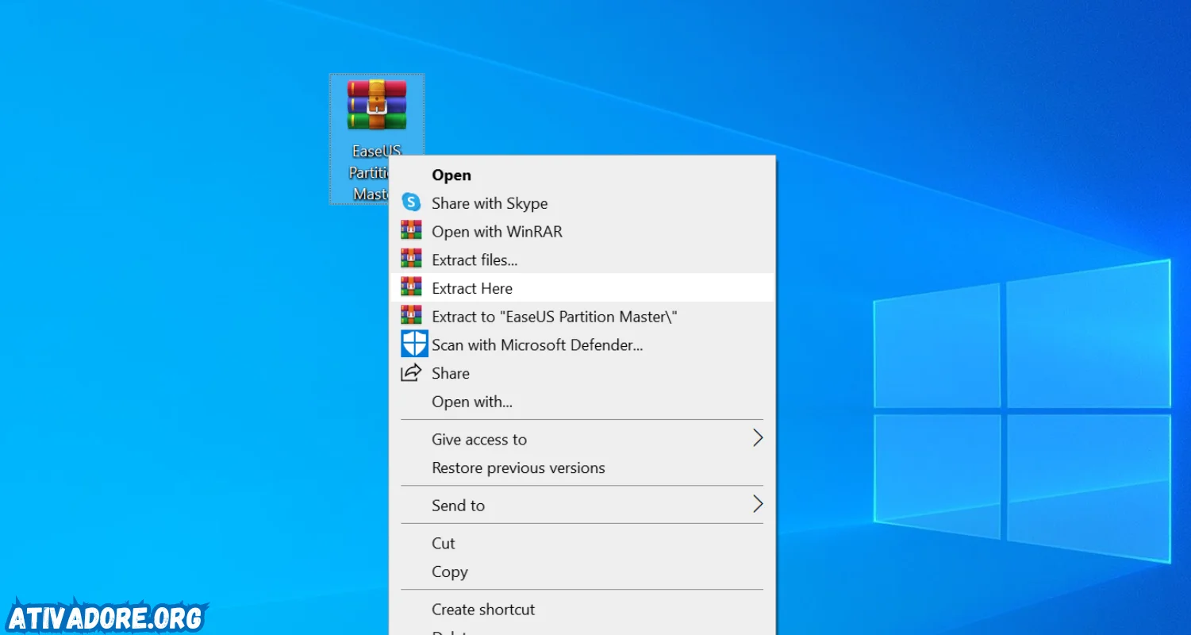
Task: Open the Give access to submenu
Action: coord(582,439)
